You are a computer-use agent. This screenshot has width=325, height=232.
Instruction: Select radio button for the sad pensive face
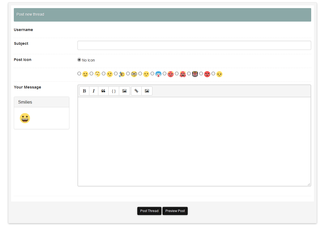(213, 73)
